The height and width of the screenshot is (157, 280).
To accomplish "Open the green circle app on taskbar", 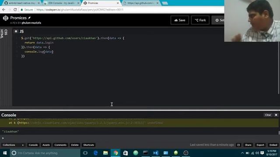I will (136, 153).
